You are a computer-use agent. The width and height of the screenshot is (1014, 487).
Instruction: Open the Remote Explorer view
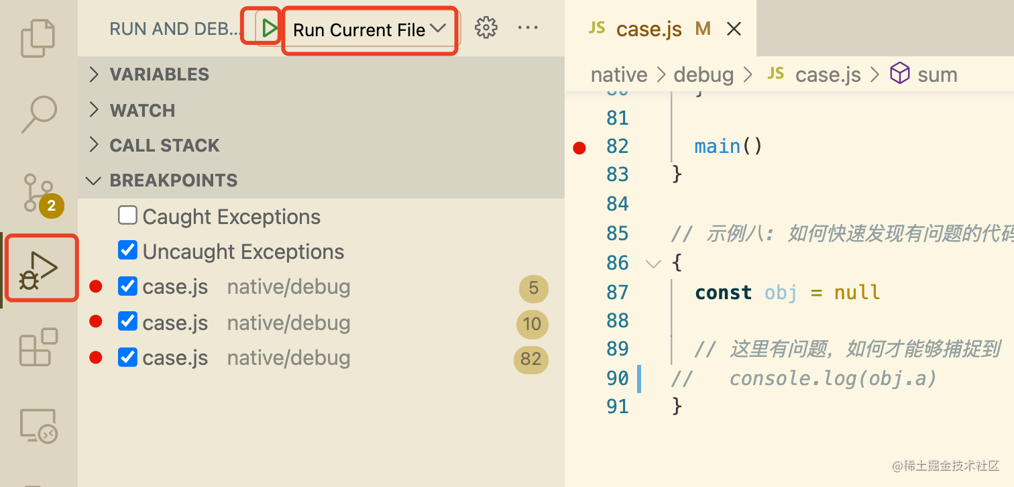tap(38, 425)
